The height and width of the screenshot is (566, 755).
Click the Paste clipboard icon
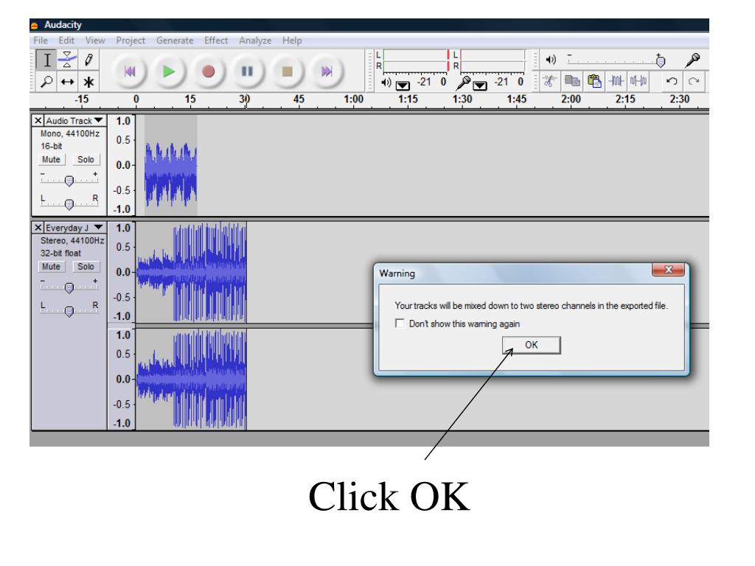[595, 81]
